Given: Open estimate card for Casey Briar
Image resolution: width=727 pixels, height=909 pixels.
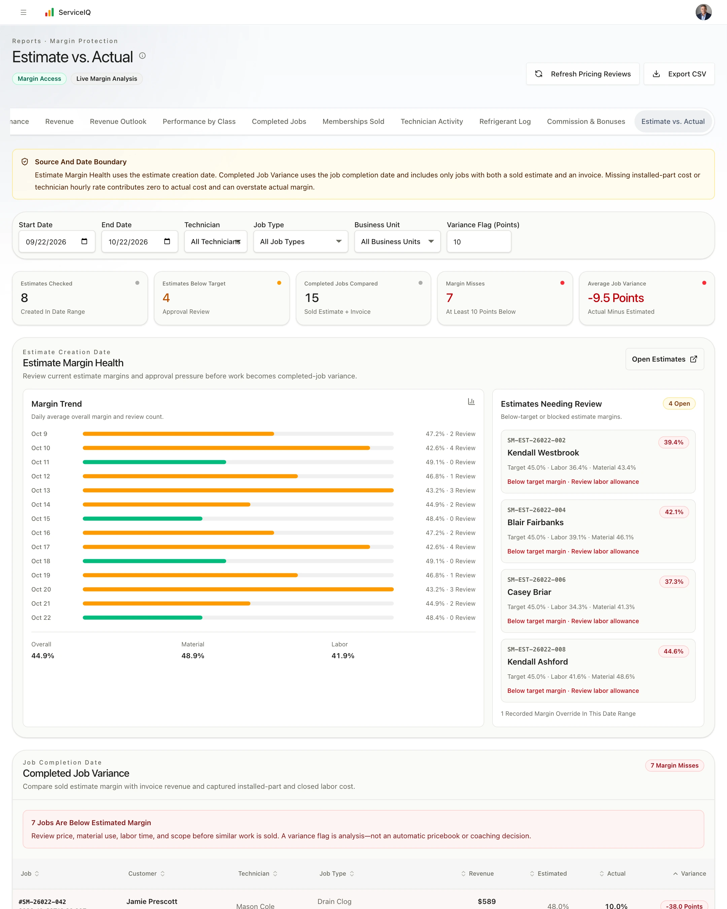Looking at the screenshot, I should pos(598,601).
